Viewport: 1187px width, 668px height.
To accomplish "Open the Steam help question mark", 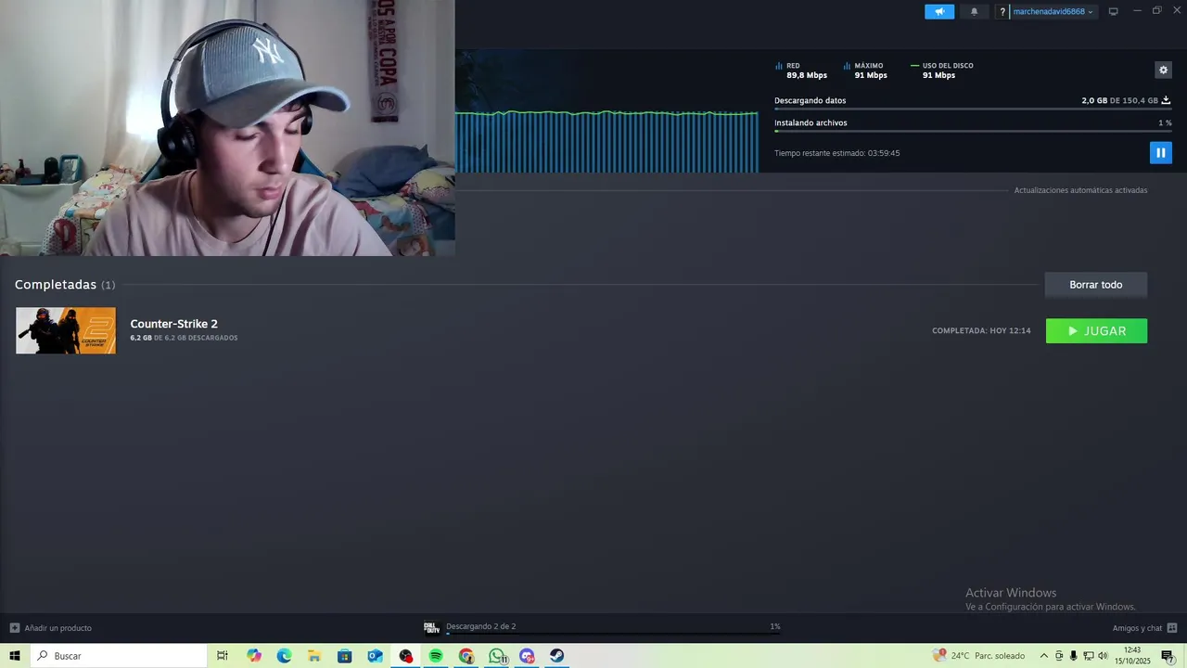I will [1002, 11].
